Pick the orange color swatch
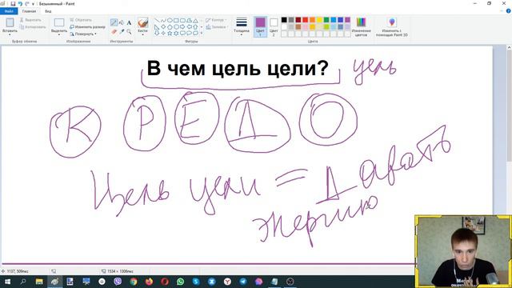Image resolution: width=512 pixels, height=288 pixels. tap(312, 20)
